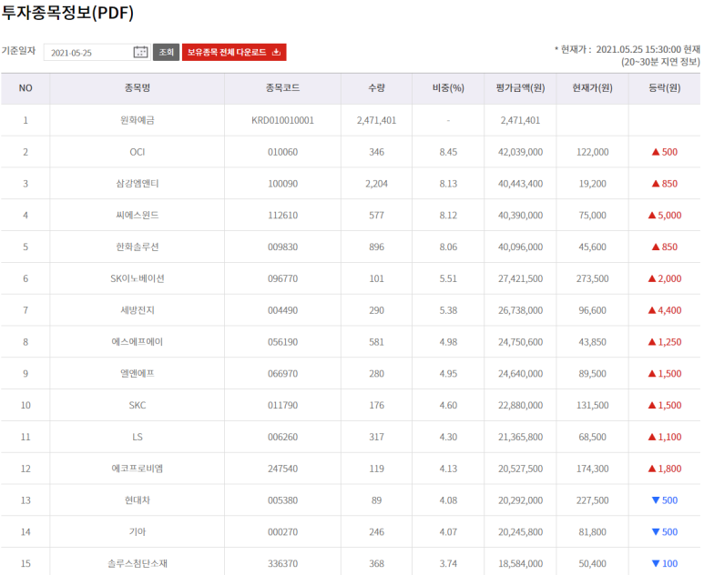Select the 한화솔루션 stock name cell
This screenshot has width=704, height=575.
click(x=138, y=247)
